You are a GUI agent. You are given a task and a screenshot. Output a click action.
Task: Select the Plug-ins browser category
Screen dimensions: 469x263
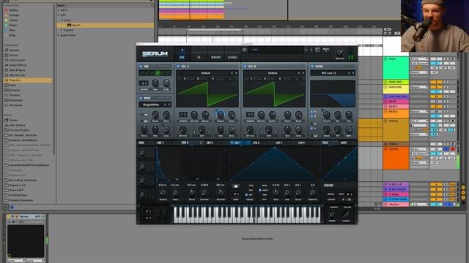point(28,80)
